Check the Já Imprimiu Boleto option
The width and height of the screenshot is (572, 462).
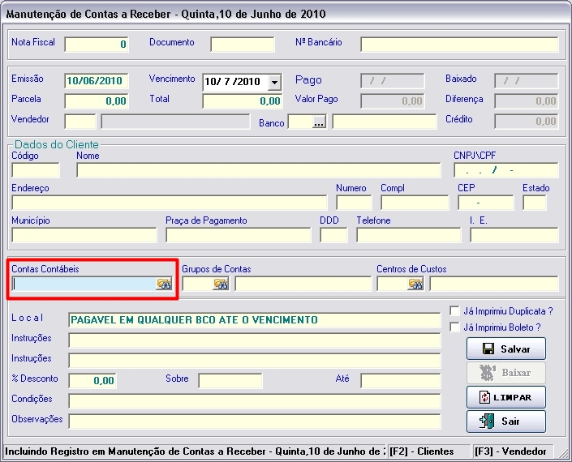coord(455,327)
